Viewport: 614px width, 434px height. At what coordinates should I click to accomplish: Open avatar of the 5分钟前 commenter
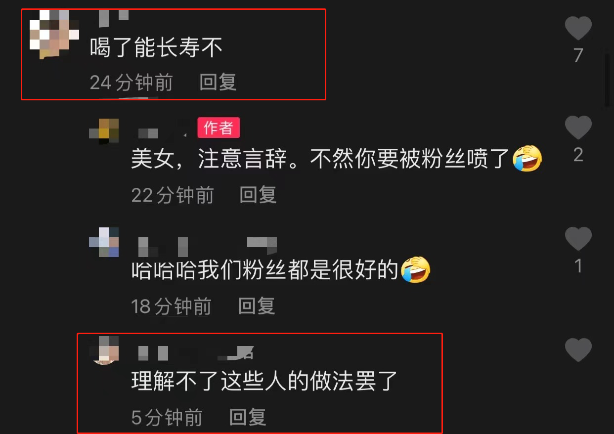[x=105, y=350]
